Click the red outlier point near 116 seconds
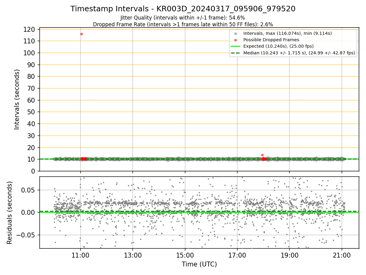366x275 pixels. 81,34
